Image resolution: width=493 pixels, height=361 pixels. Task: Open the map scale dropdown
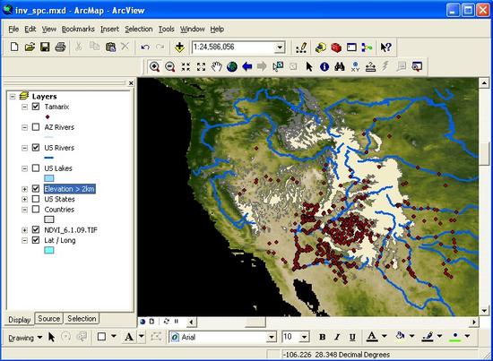pos(280,47)
